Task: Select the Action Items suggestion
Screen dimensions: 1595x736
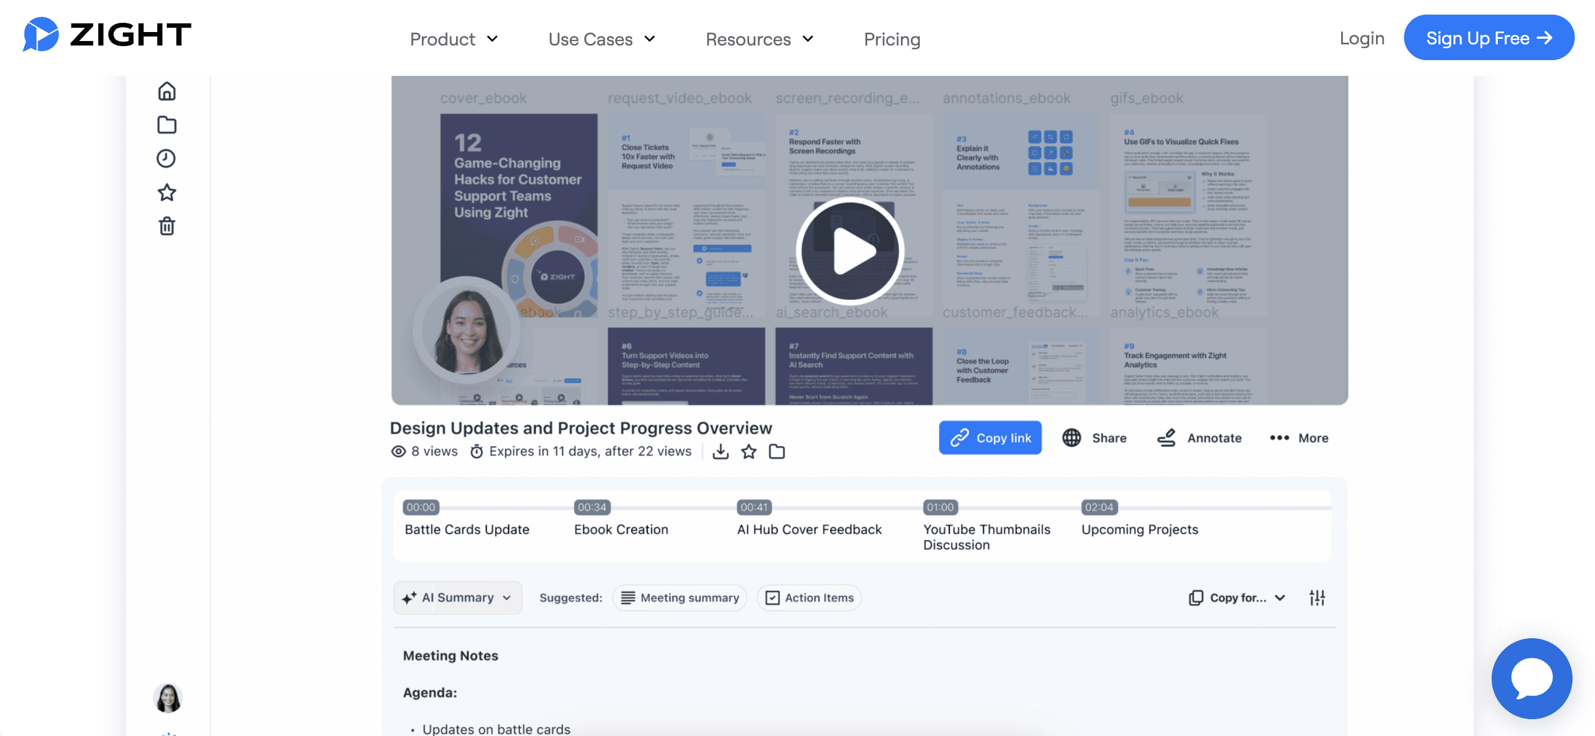Action: [x=809, y=598]
